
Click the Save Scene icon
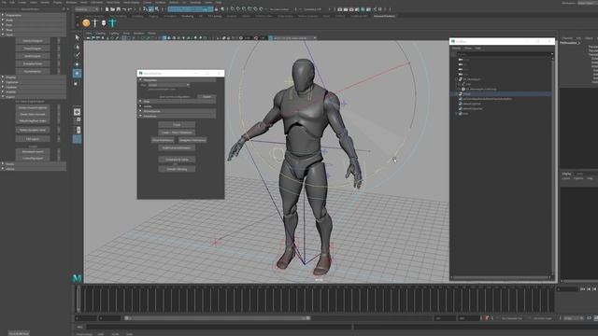[x=119, y=9]
